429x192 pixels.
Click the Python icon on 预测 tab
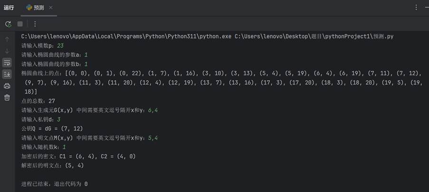29,8
